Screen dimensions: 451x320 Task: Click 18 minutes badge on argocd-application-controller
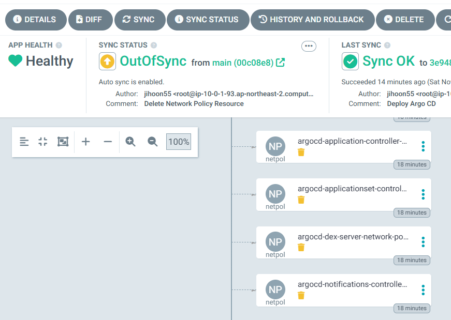(412, 164)
